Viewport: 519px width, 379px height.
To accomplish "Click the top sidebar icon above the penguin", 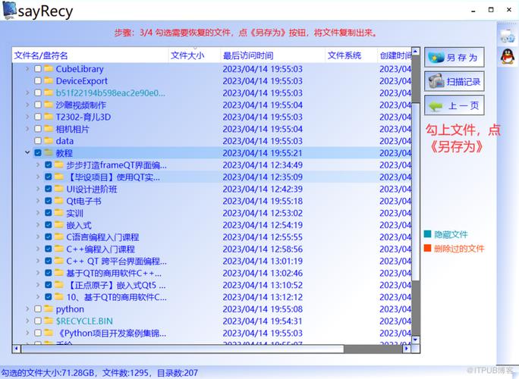I will tap(508, 36).
